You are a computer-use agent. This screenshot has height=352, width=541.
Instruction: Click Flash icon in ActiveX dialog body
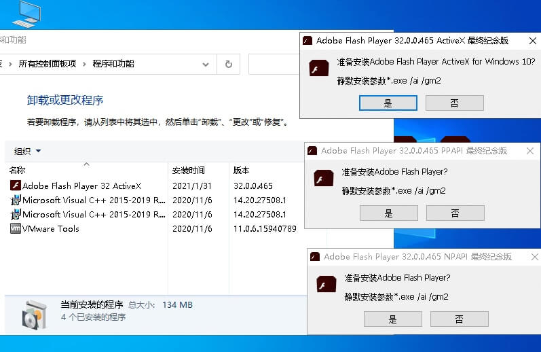click(319, 68)
